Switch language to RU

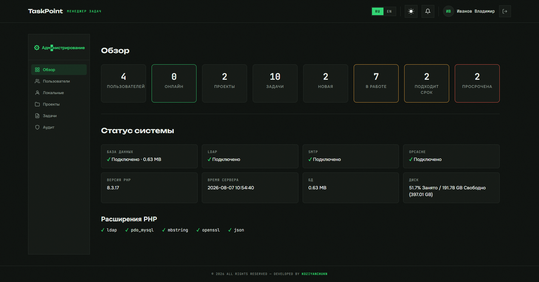[378, 12]
